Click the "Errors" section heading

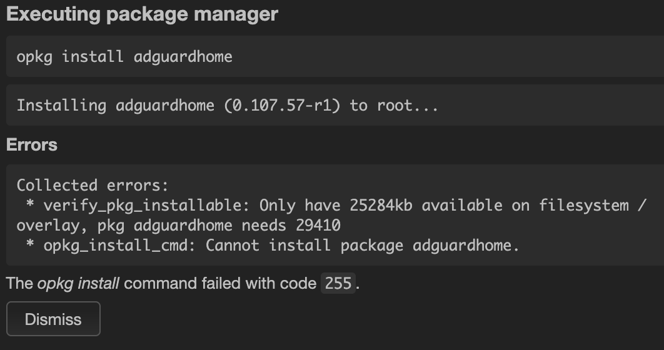[x=32, y=145]
